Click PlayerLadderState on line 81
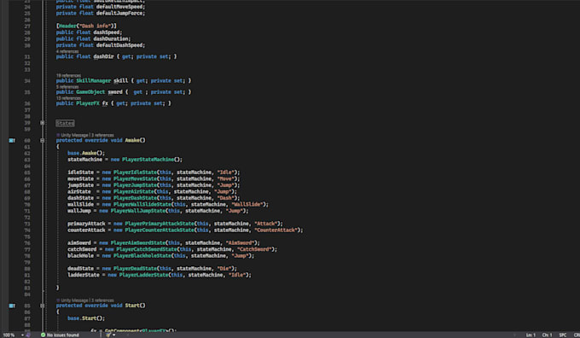580x338 pixels. [x=143, y=275]
